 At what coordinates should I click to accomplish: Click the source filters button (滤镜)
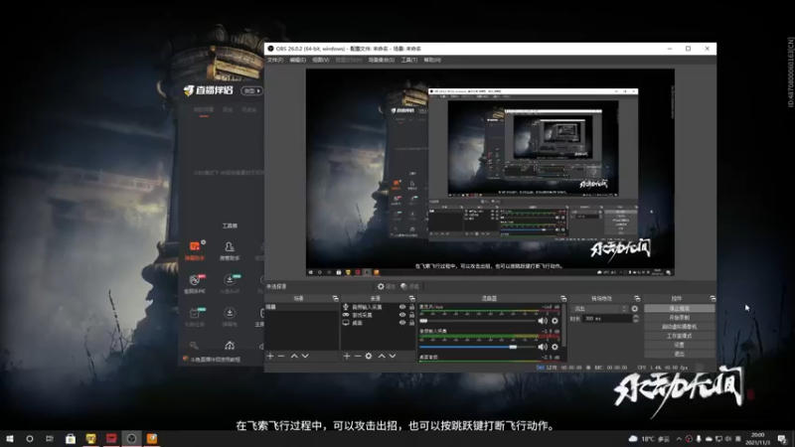[x=409, y=286]
